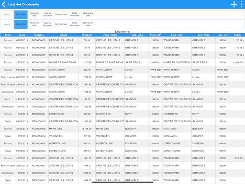Open the Avoir document row

(122, 99)
